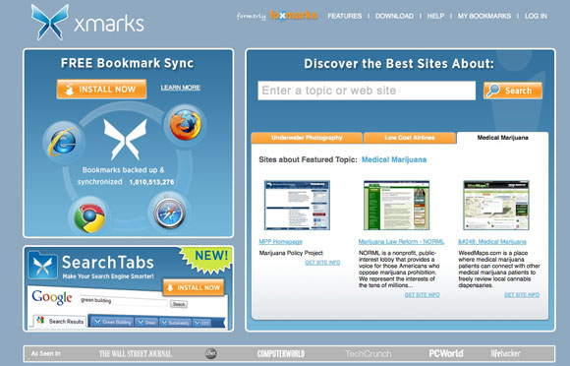Viewport: 570px width, 366px height.
Task: Click the Xmarks butterfly logo in header
Action: (x=50, y=22)
